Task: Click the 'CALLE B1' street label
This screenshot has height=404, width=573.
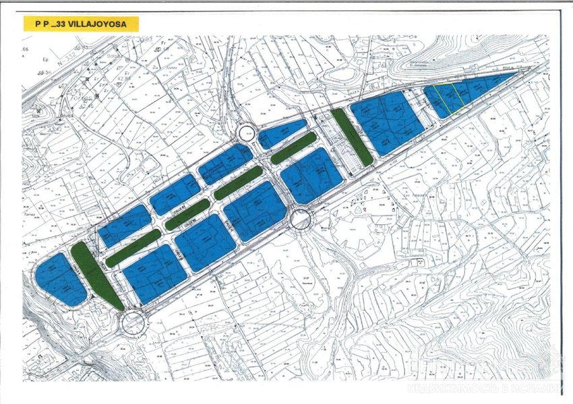Action: (x=179, y=209)
